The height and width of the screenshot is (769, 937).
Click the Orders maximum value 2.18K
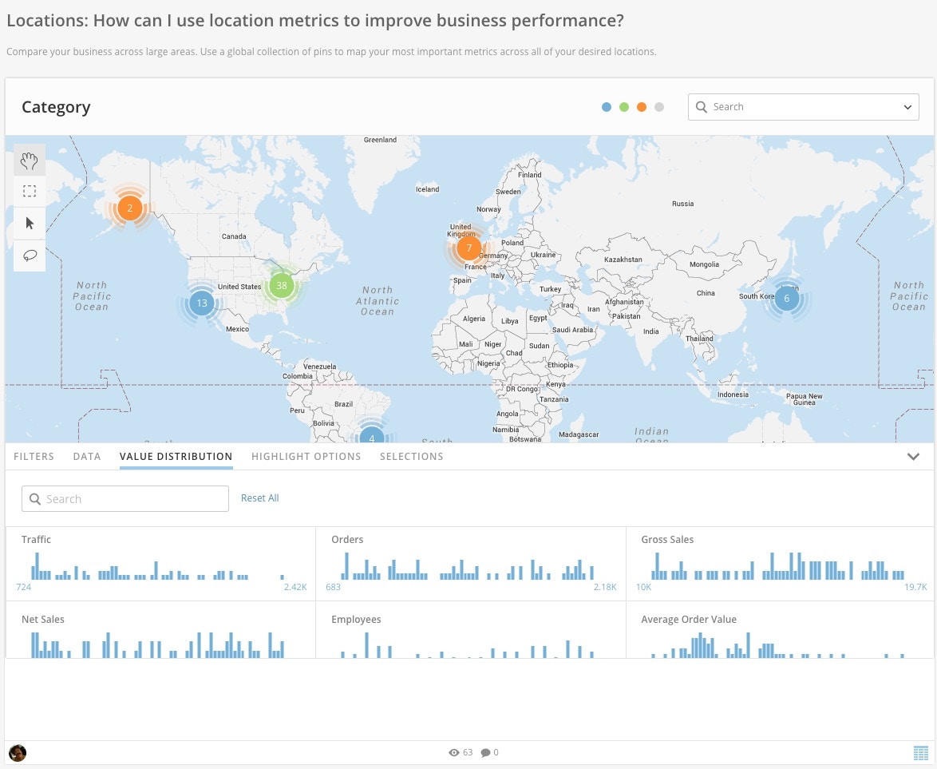click(x=605, y=587)
